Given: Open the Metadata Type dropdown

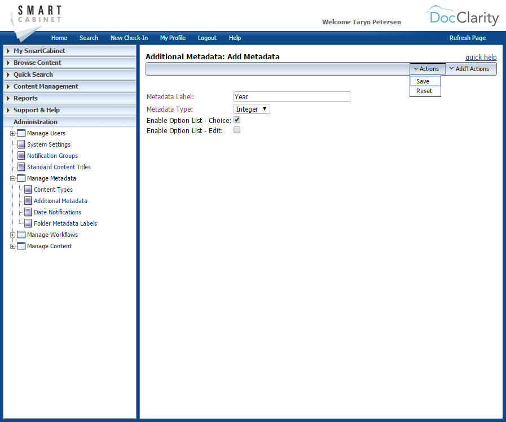Looking at the screenshot, I should 252,109.
